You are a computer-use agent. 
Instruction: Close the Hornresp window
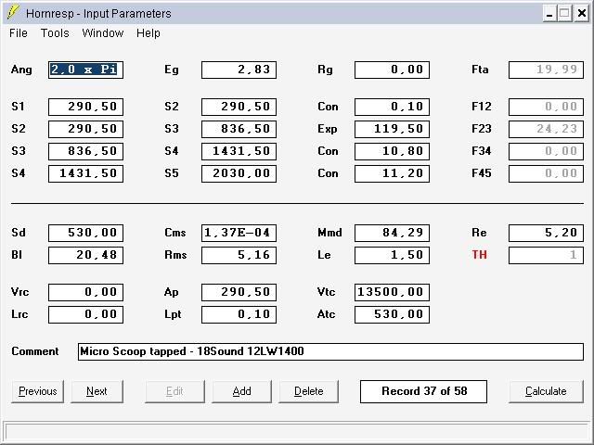click(582, 13)
